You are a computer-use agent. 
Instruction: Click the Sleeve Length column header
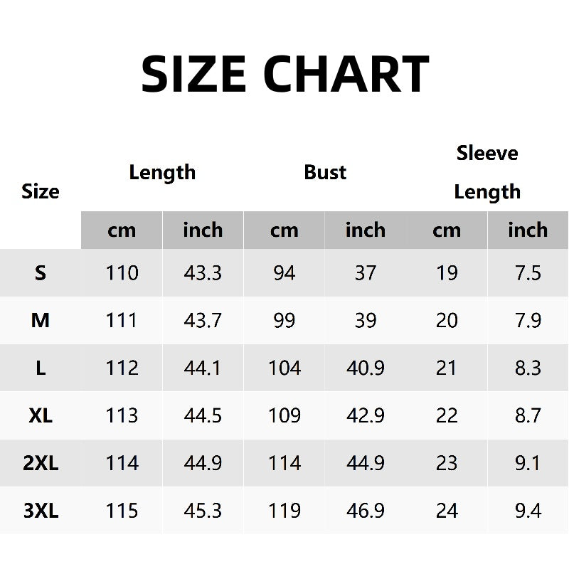[x=487, y=172]
